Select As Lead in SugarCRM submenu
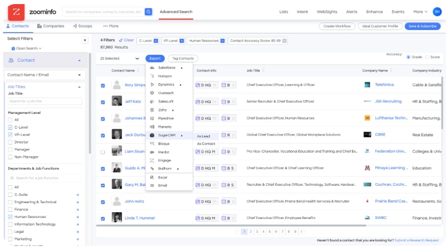Image resolution: width=446 pixels, height=247 pixels. click(204, 136)
